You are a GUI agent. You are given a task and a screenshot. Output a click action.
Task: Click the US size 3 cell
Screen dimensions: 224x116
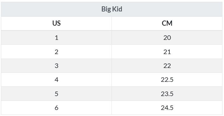(56, 66)
